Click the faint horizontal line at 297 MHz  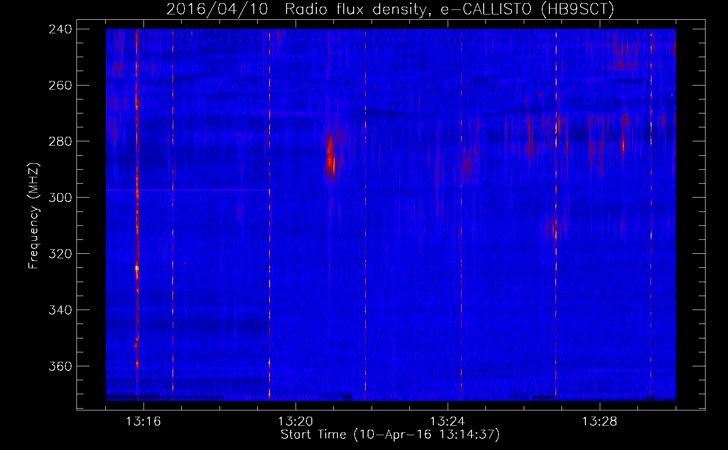187,190
